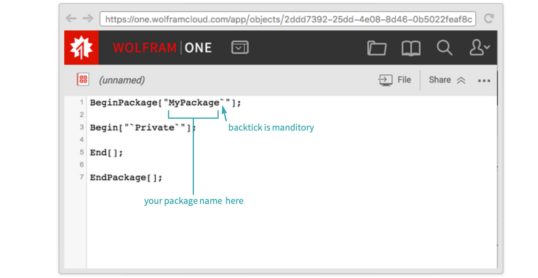Click the Begin Private line of code

pos(143,128)
